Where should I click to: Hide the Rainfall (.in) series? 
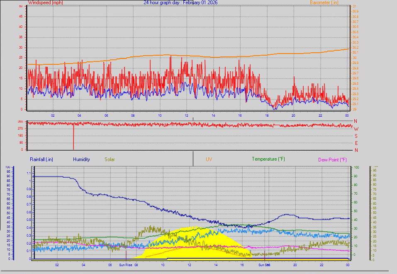coord(41,159)
